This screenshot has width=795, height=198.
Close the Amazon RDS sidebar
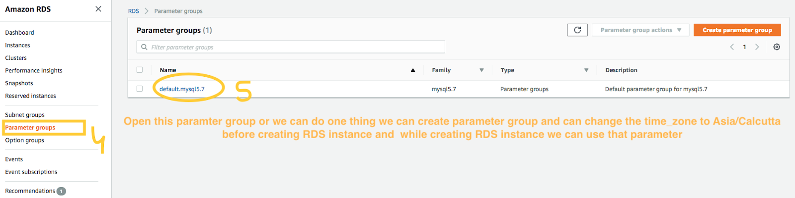click(x=98, y=9)
